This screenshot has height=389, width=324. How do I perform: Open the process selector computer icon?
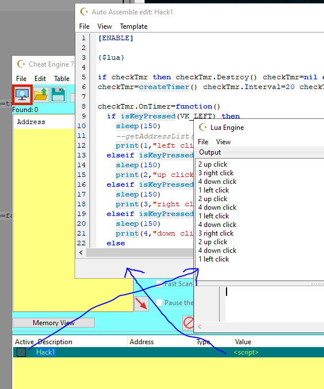(x=22, y=95)
